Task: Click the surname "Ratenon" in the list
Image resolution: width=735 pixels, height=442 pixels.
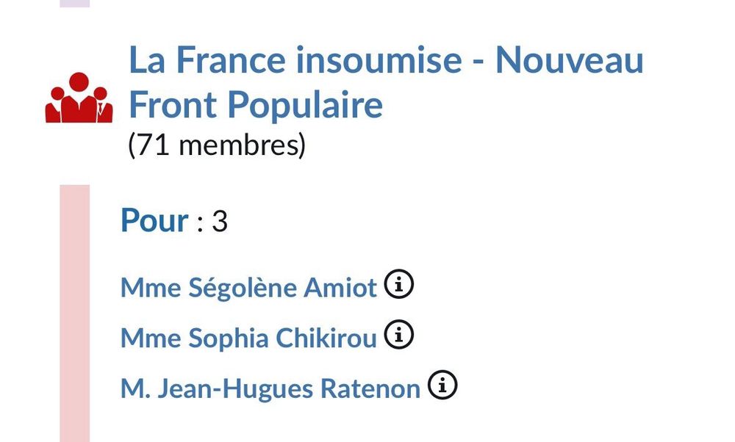Action: pos(370,388)
